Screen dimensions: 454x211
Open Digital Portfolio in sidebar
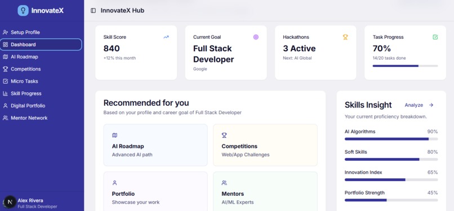point(41,106)
